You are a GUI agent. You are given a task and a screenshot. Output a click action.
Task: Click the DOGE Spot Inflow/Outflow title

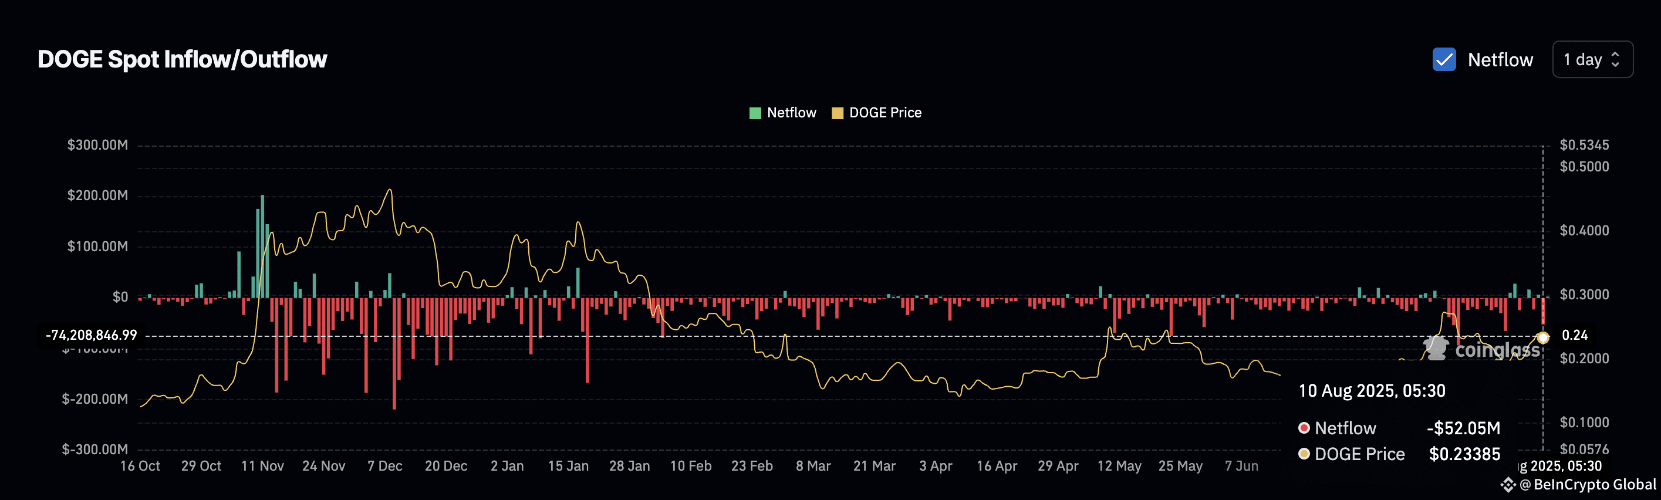(x=183, y=59)
